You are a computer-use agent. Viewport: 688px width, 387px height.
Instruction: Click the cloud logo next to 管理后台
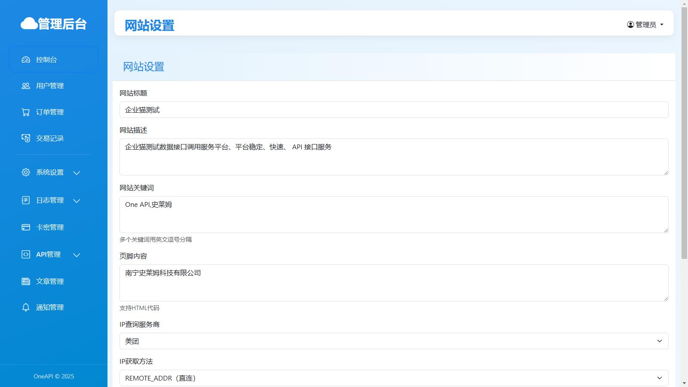click(x=29, y=24)
